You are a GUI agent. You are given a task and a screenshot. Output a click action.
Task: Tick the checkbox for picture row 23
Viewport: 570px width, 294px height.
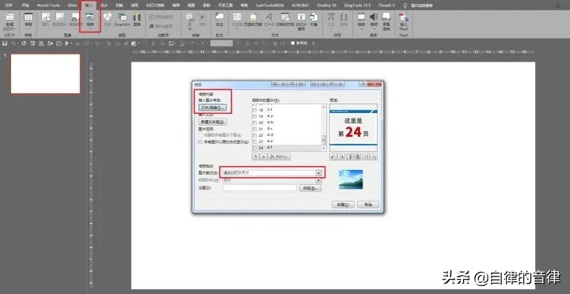point(255,141)
